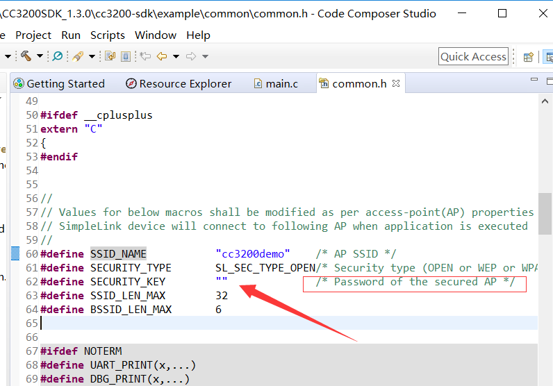Maximize the editor area

[x=550, y=81]
